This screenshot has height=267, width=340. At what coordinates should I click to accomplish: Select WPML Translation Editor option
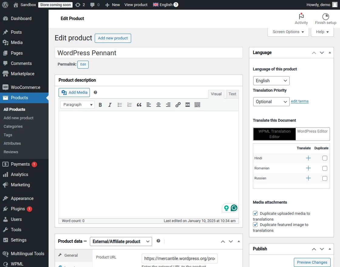(274, 134)
